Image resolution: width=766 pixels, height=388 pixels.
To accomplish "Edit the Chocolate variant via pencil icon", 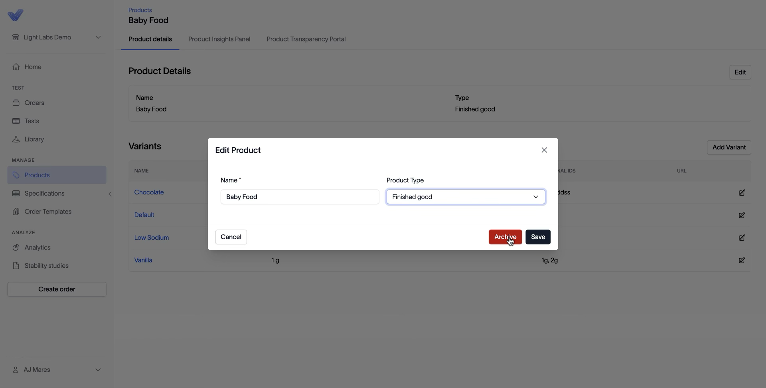I will pos(742,192).
